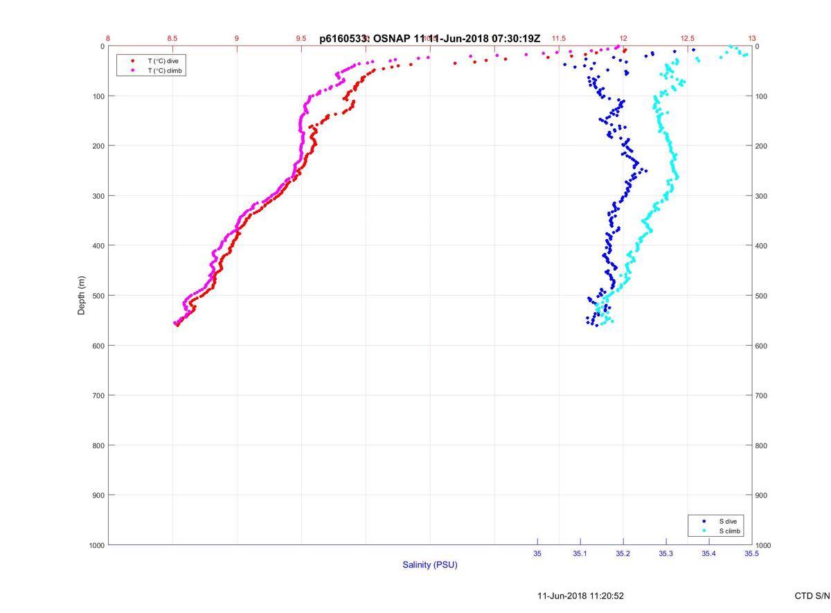Image resolution: width=831 pixels, height=613 pixels.
Task: Click the '9' temperature axis tick
Action: click(x=237, y=39)
